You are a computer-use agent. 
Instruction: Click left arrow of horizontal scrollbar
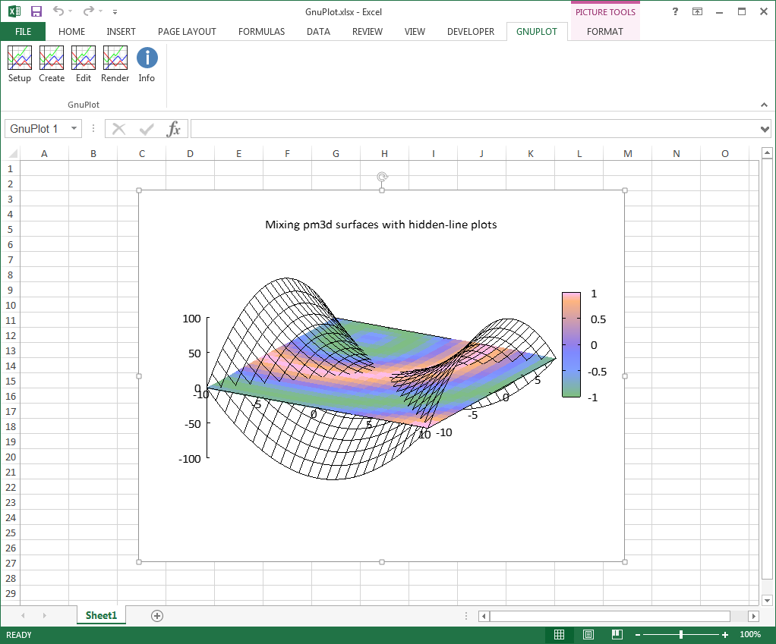[484, 616]
